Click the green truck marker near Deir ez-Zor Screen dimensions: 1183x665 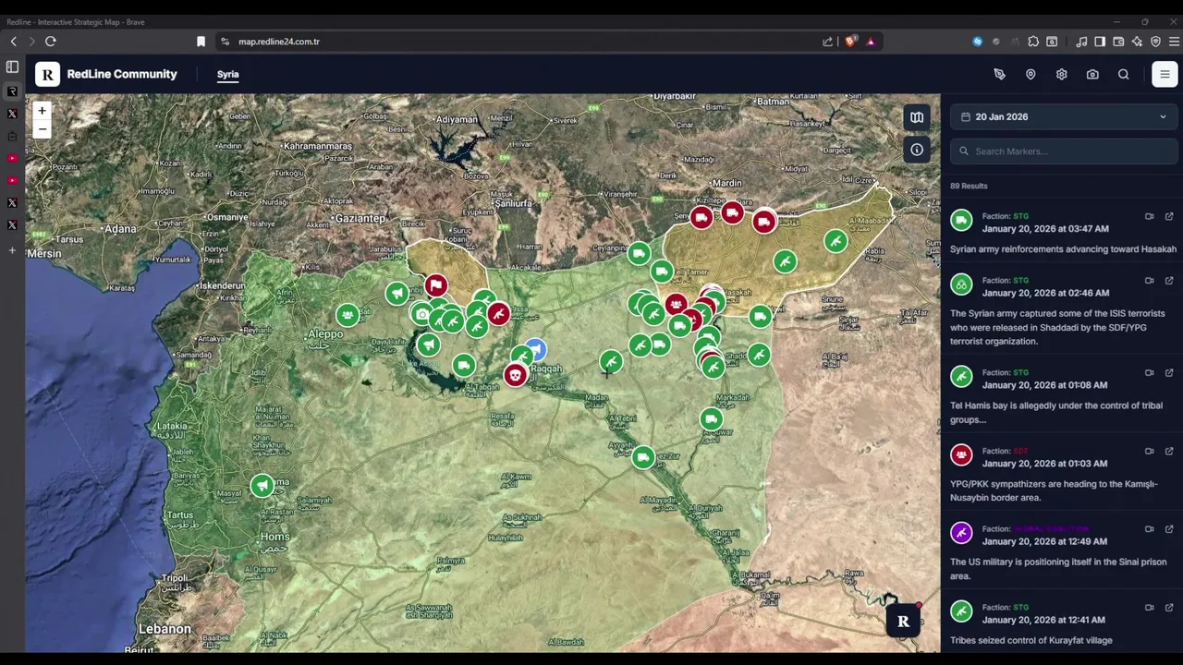tap(643, 456)
